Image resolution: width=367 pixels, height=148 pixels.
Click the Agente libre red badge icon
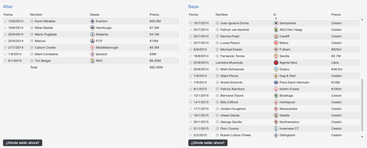(x=276, y=63)
